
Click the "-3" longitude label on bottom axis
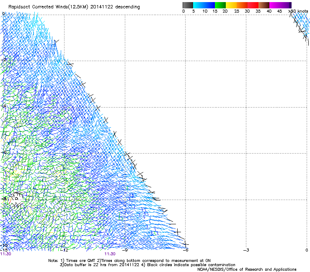tap(246, 250)
